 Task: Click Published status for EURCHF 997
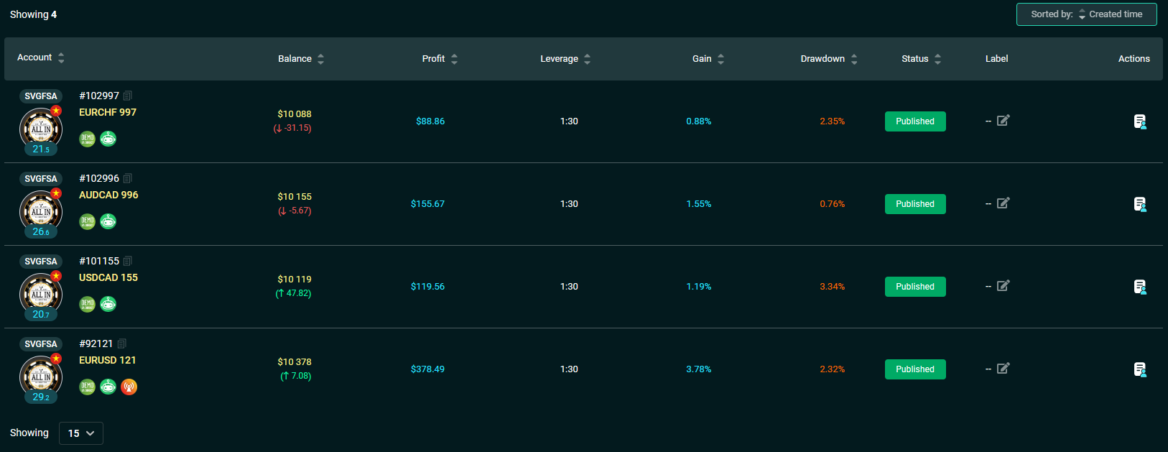[x=915, y=121]
